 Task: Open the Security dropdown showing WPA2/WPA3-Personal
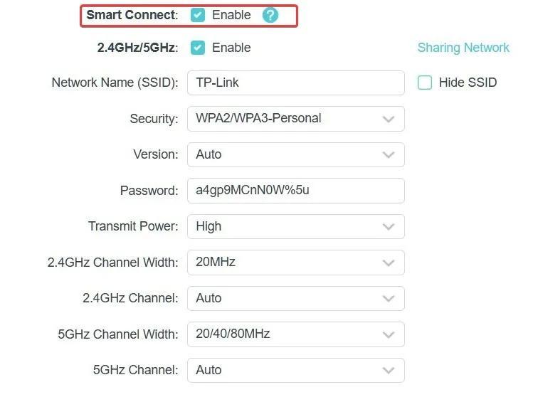(x=295, y=119)
